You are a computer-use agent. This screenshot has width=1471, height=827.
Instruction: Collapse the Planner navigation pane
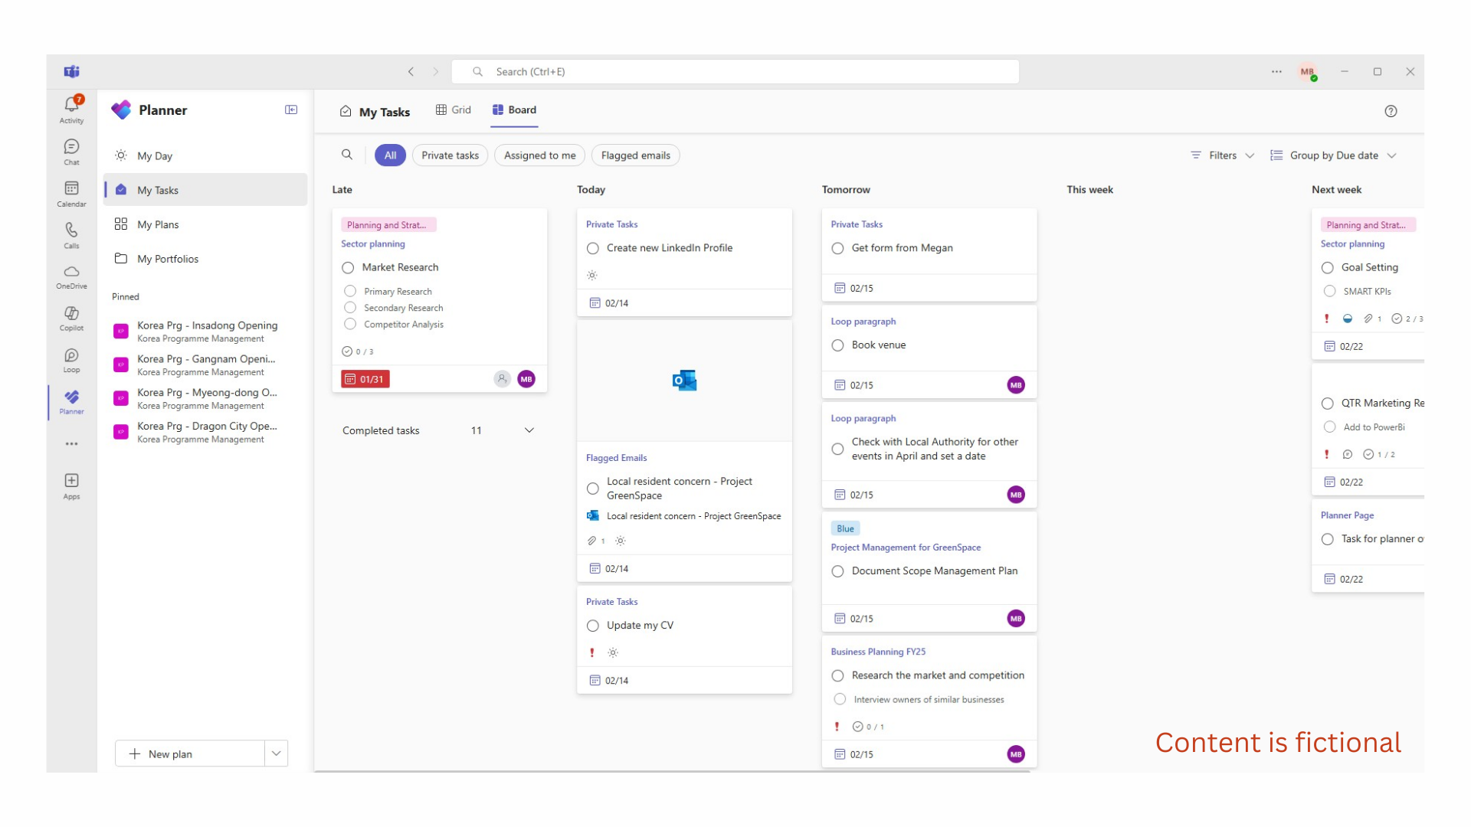291,110
